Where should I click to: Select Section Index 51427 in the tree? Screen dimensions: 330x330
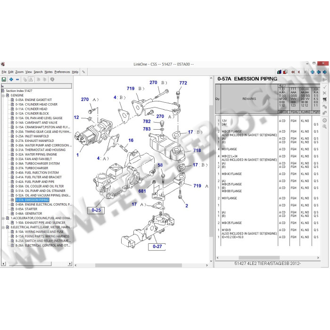click(19, 91)
